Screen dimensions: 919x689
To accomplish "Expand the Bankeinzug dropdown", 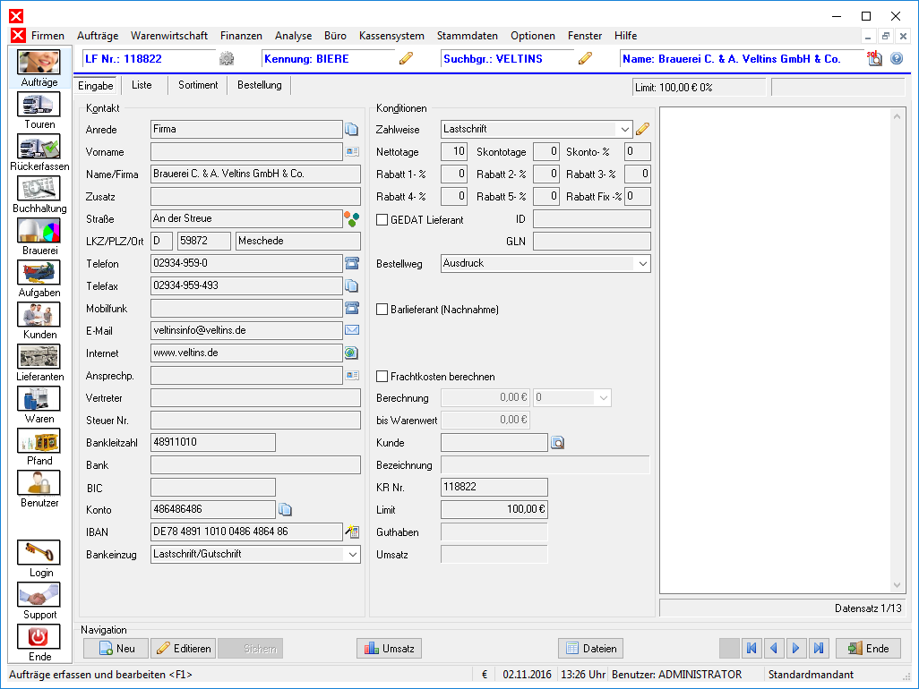I will coord(353,554).
